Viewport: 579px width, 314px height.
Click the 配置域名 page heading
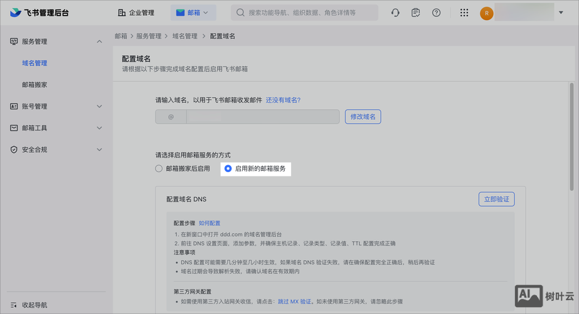click(x=136, y=59)
